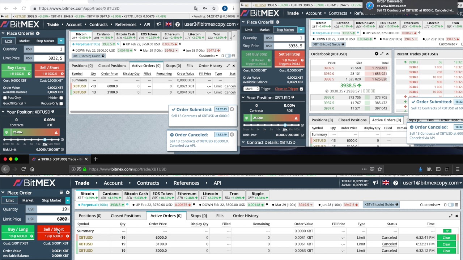The image size is (463, 260).
Task: Open the Customise dropdown in Firefox window
Action: (x=430, y=205)
